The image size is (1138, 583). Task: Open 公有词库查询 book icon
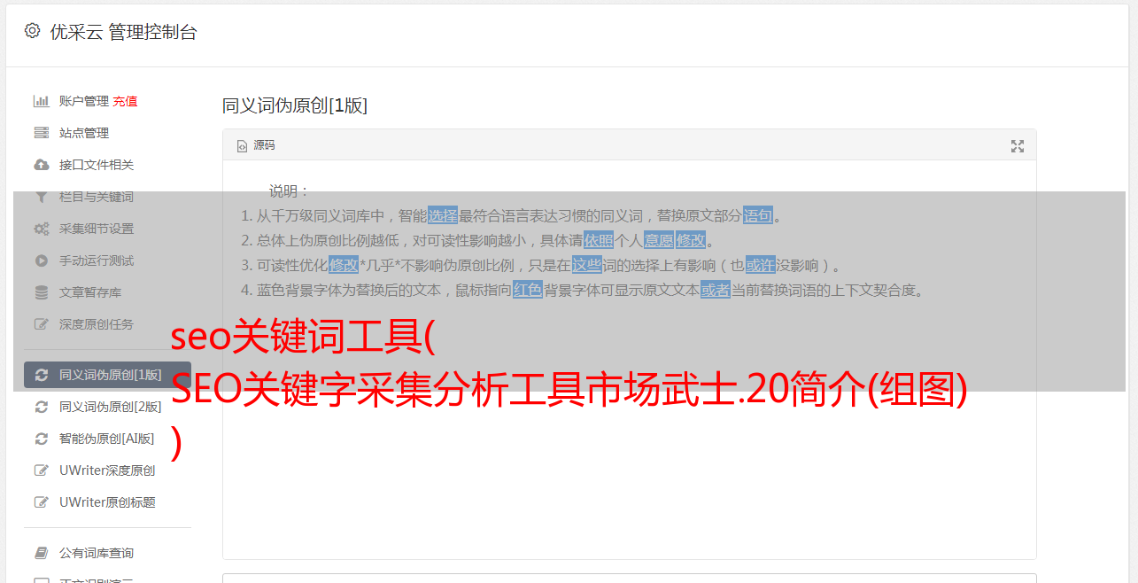(x=41, y=553)
